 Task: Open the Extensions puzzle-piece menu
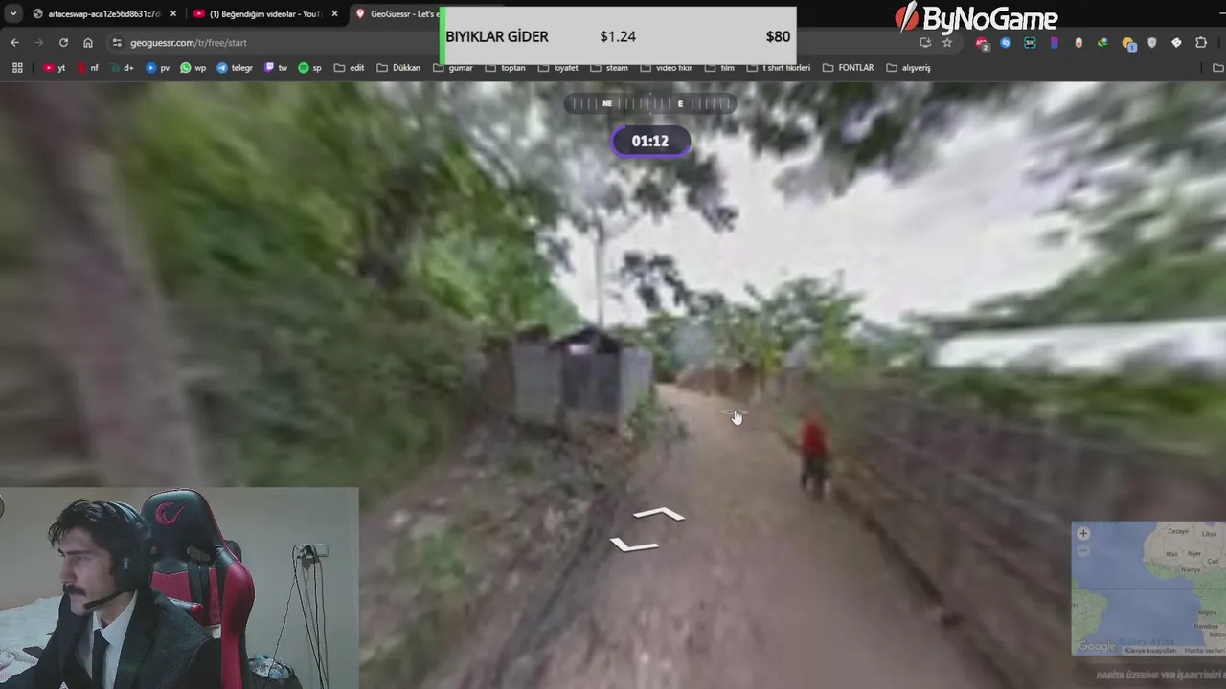(1201, 42)
